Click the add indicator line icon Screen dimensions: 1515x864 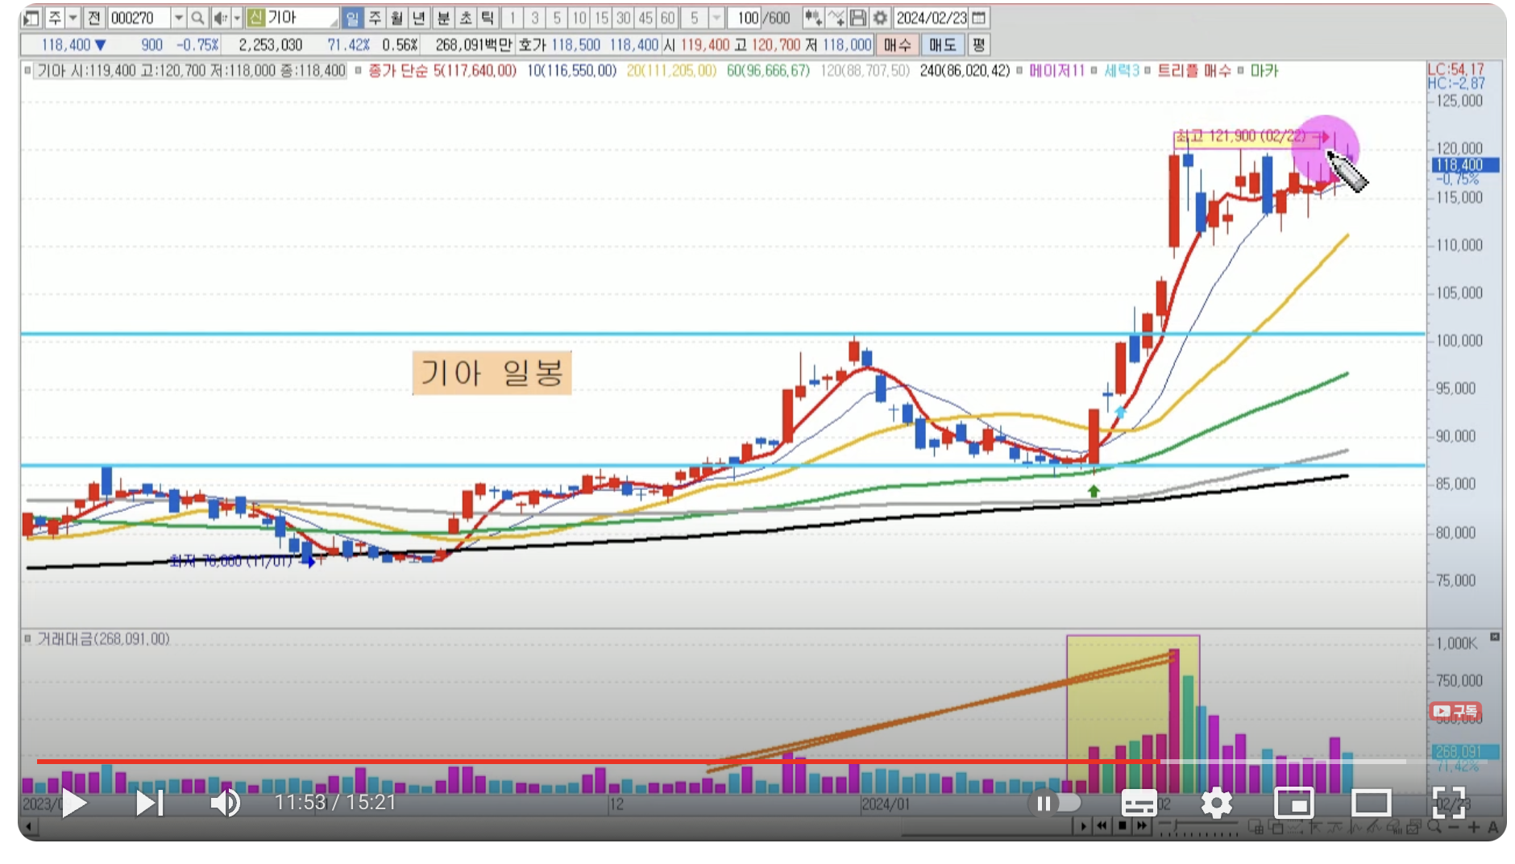pos(836,18)
